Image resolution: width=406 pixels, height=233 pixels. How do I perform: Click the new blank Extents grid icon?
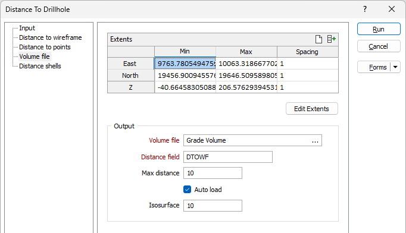pos(318,39)
